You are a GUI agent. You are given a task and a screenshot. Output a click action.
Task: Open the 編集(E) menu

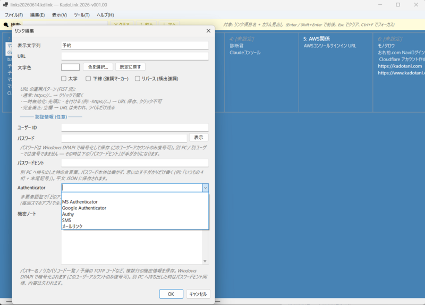pos(37,15)
